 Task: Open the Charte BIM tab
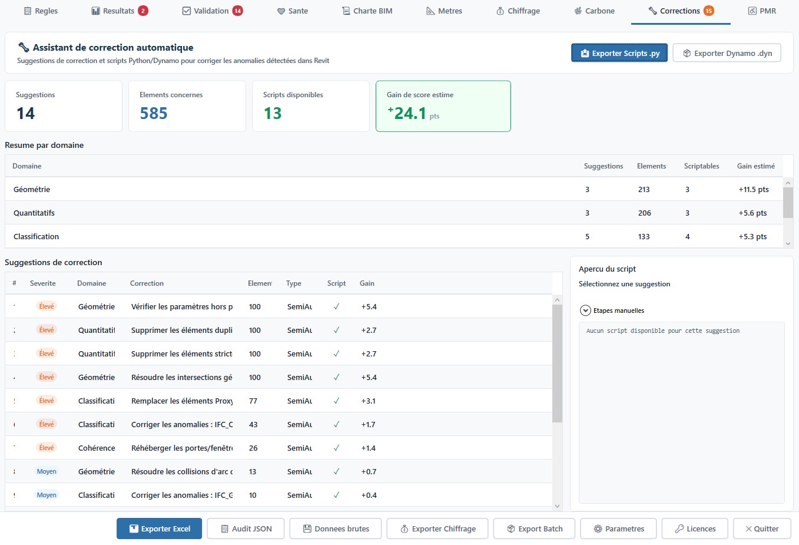367,11
